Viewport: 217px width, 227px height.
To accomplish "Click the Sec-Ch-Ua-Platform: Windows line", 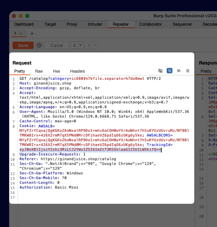I will click(51, 173).
